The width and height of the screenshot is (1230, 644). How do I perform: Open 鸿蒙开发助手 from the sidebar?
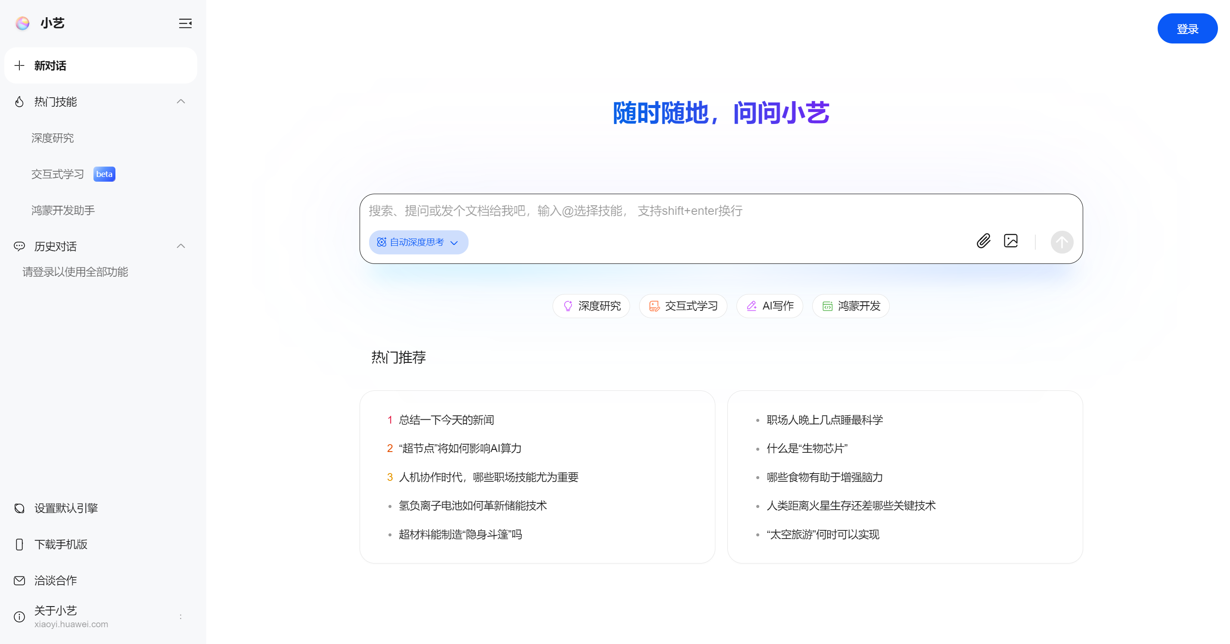pyautogui.click(x=62, y=210)
